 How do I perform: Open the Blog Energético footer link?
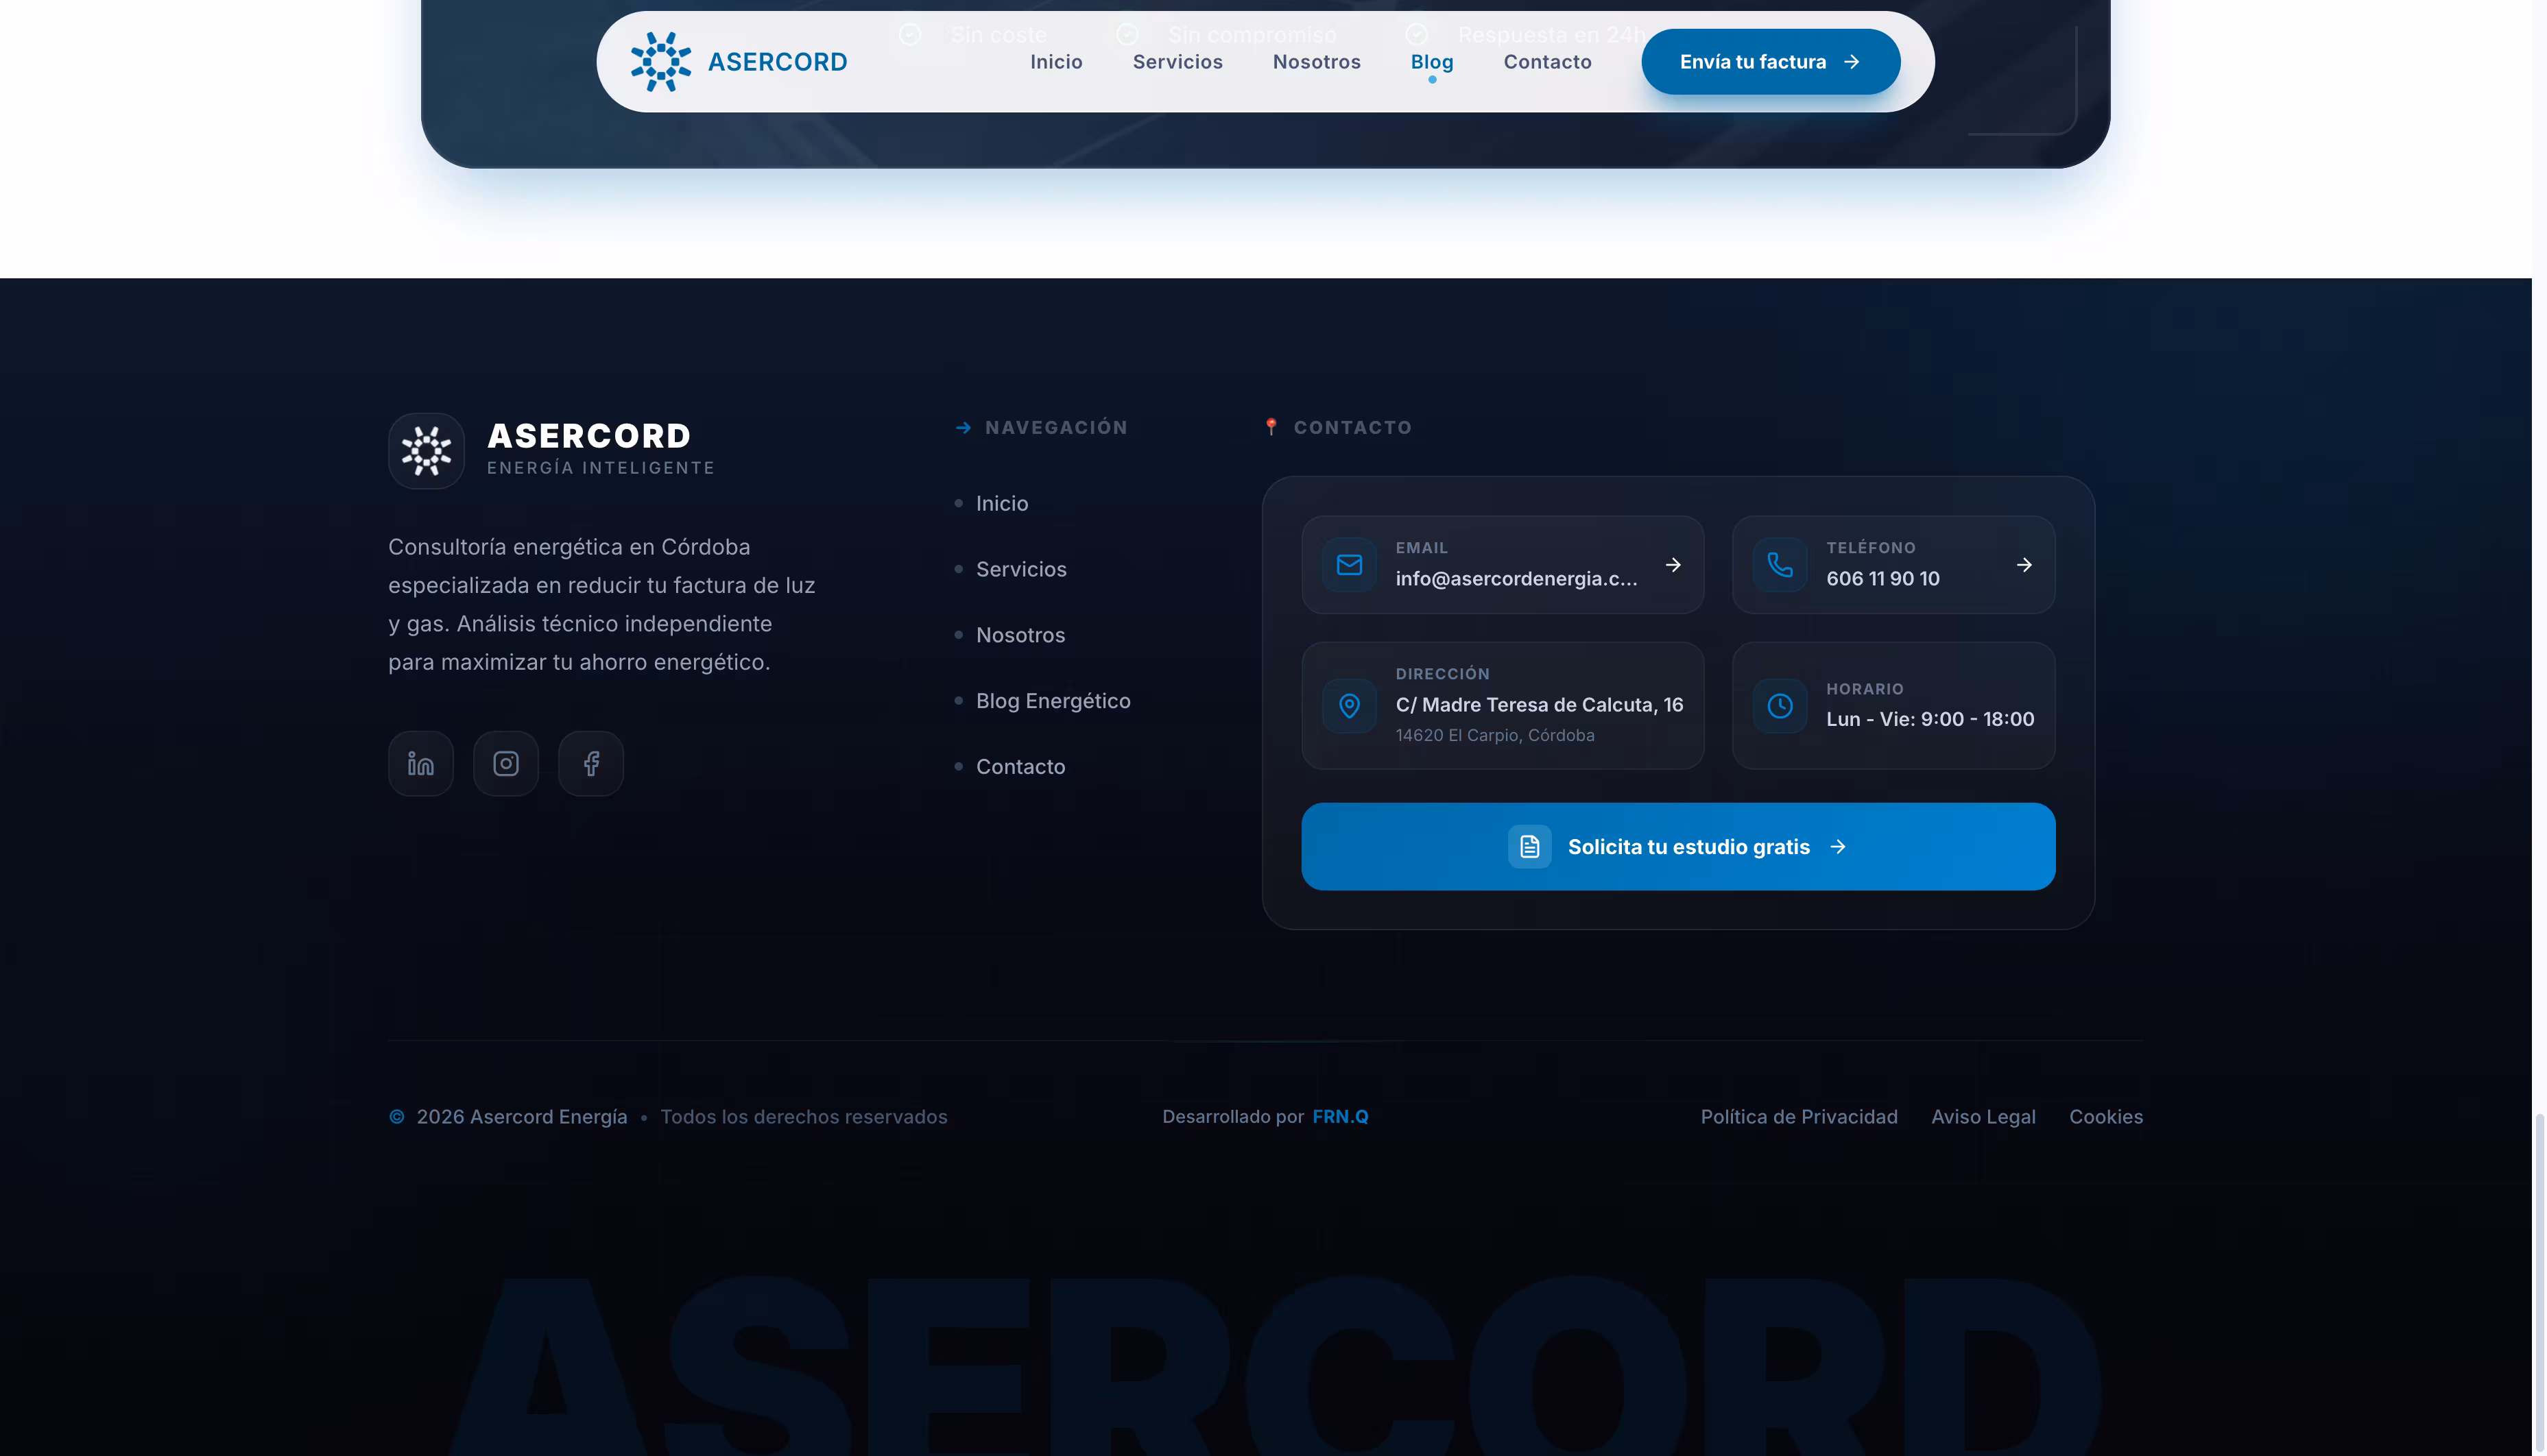click(1053, 701)
